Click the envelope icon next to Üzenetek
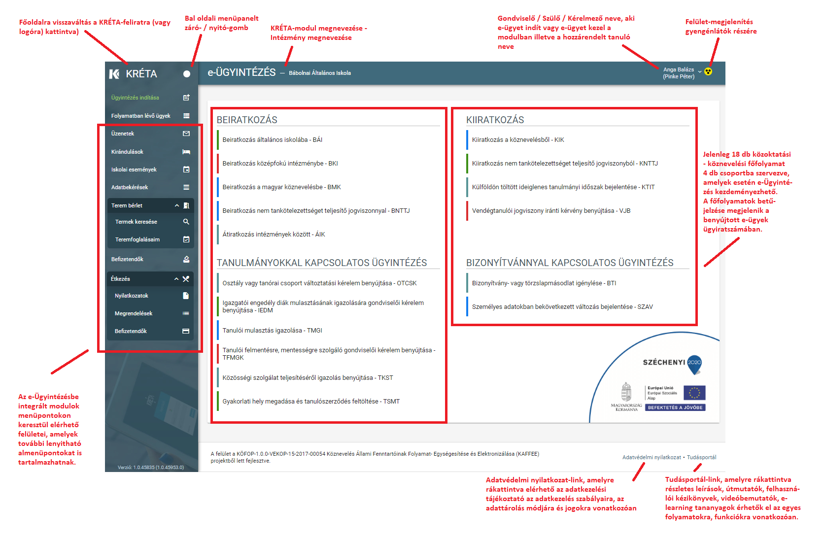 186,134
